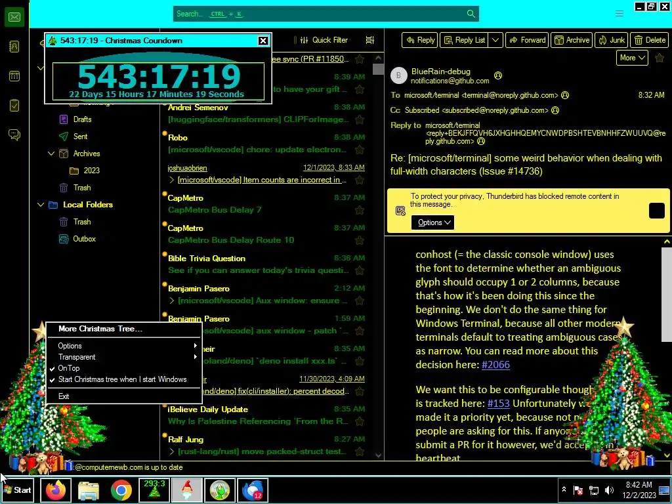Viewport: 672px width, 504px height.
Task: Close the Christmas Countdown window
Action: click(262, 41)
